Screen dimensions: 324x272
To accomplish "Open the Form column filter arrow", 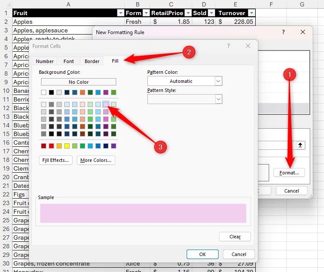I will coord(146,13).
